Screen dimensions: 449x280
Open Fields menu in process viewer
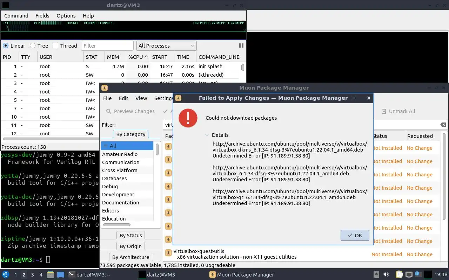(x=42, y=16)
